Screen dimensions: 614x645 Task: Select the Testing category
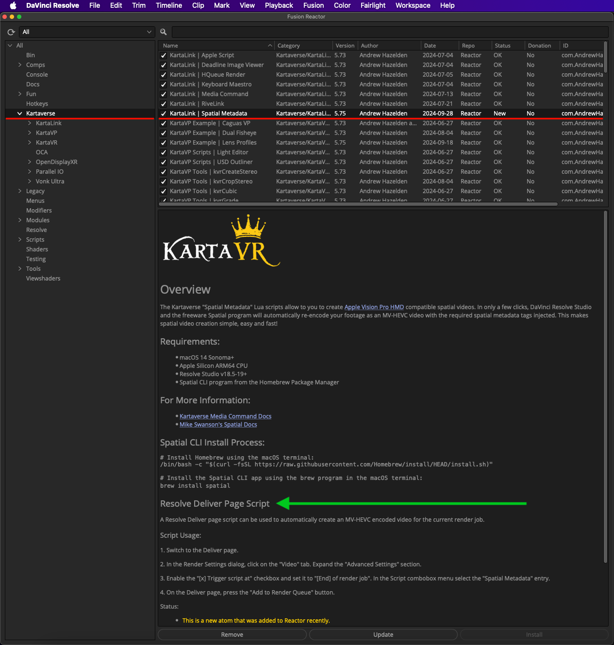36,259
